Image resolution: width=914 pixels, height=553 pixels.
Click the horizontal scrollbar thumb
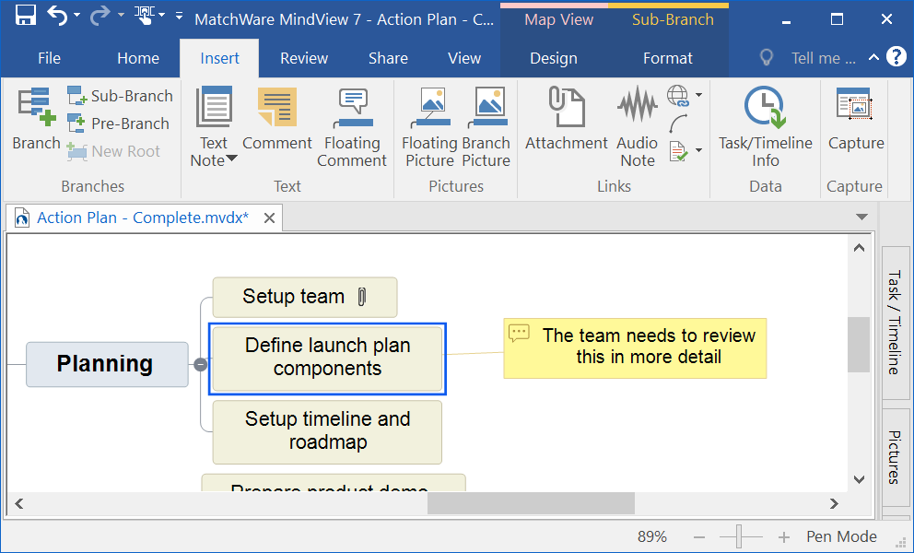(x=531, y=503)
